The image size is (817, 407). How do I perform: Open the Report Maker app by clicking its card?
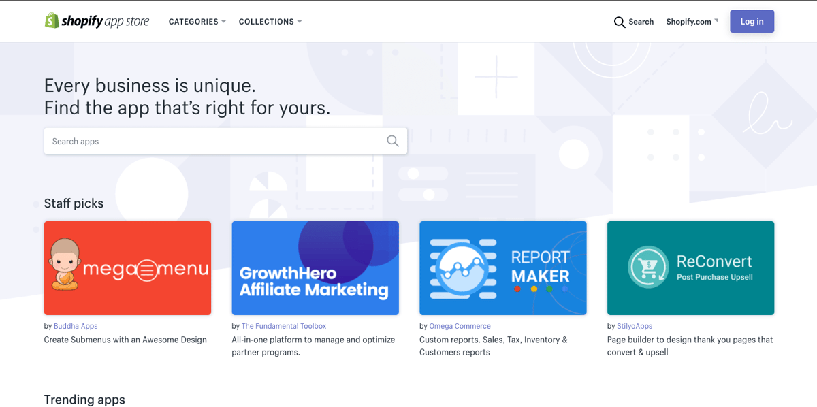point(502,267)
